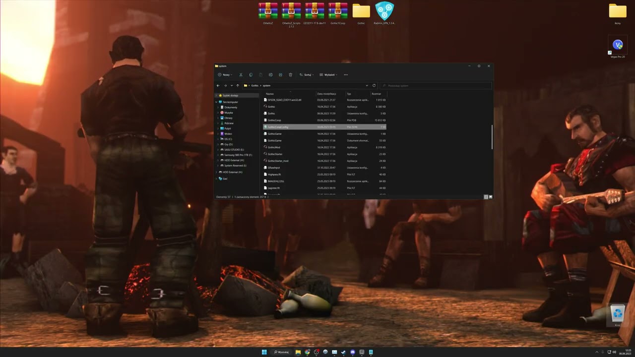Click the Copy icon in Explorer toolbar
Image resolution: width=635 pixels, height=357 pixels.
pos(251,75)
